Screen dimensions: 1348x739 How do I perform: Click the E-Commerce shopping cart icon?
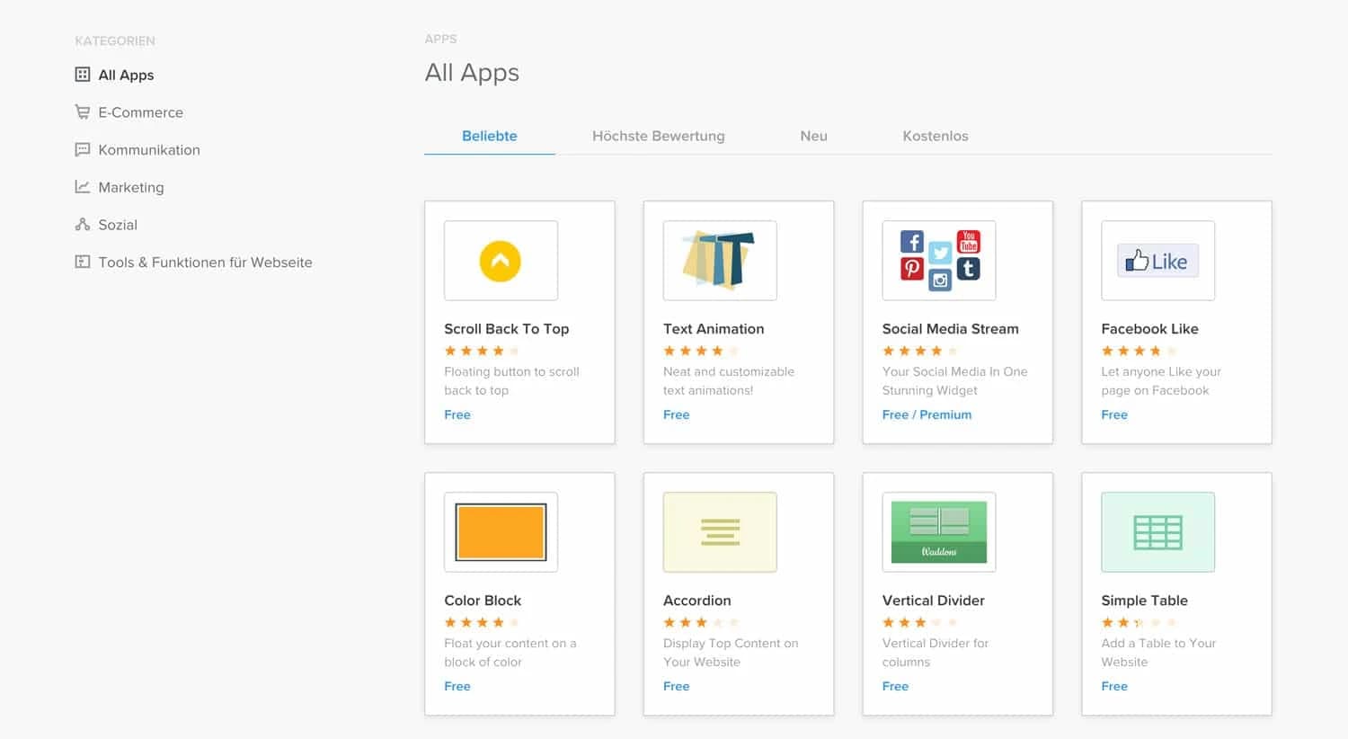[83, 111]
